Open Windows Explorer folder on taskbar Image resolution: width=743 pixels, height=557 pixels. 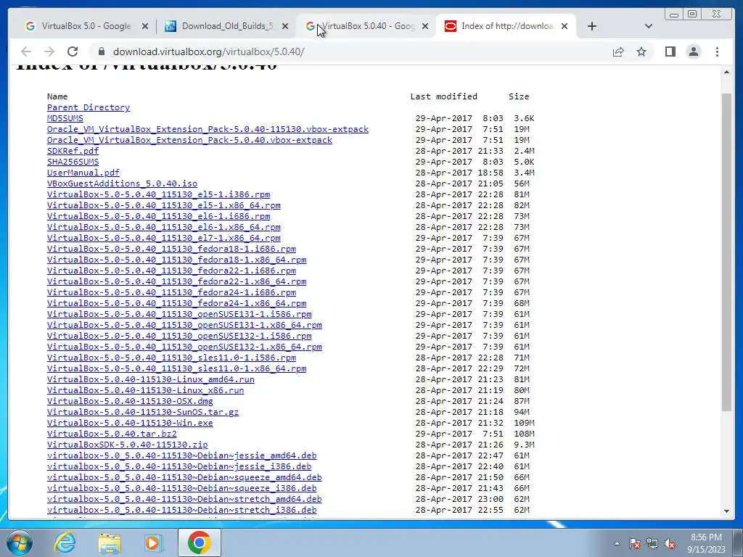click(x=110, y=542)
